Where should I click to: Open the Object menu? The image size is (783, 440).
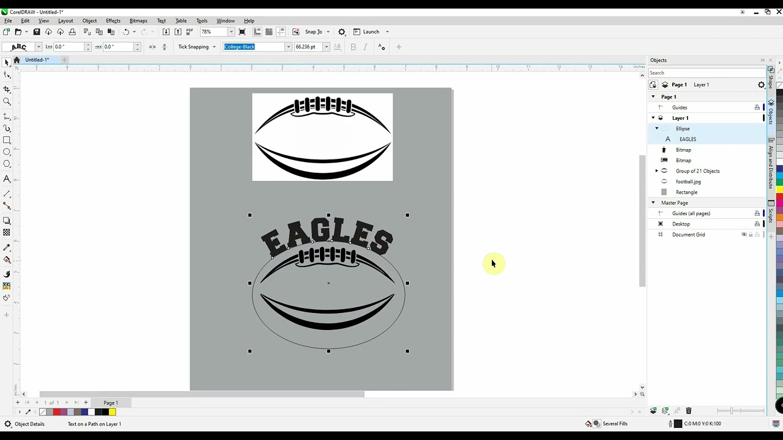pos(89,21)
